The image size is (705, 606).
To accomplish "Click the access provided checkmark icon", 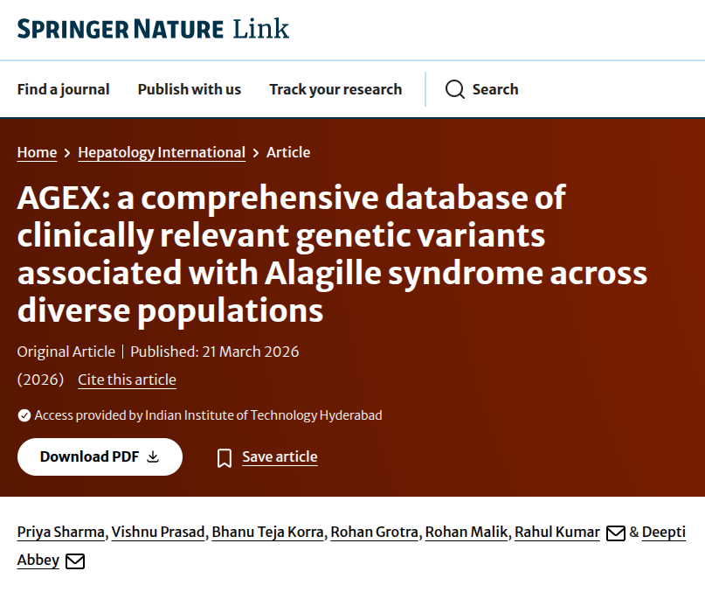I will 24,415.
